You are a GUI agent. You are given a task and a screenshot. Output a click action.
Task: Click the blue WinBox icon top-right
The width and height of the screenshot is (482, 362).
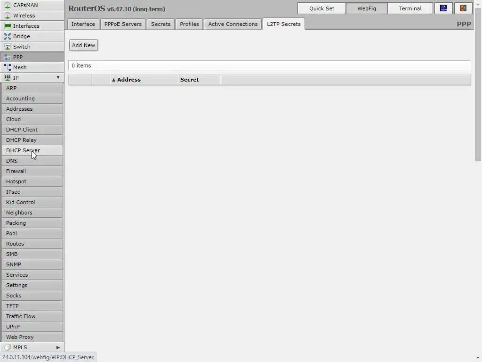pyautogui.click(x=443, y=8)
